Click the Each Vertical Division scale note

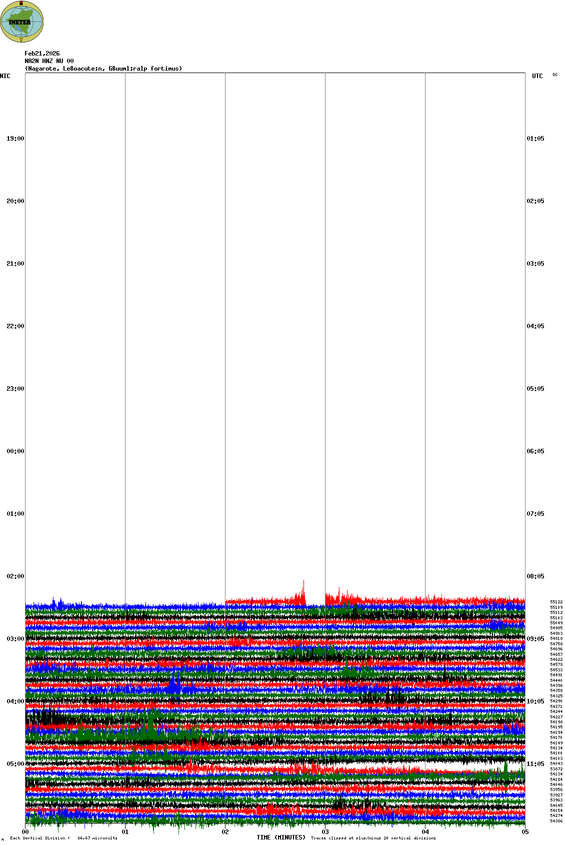(63, 838)
